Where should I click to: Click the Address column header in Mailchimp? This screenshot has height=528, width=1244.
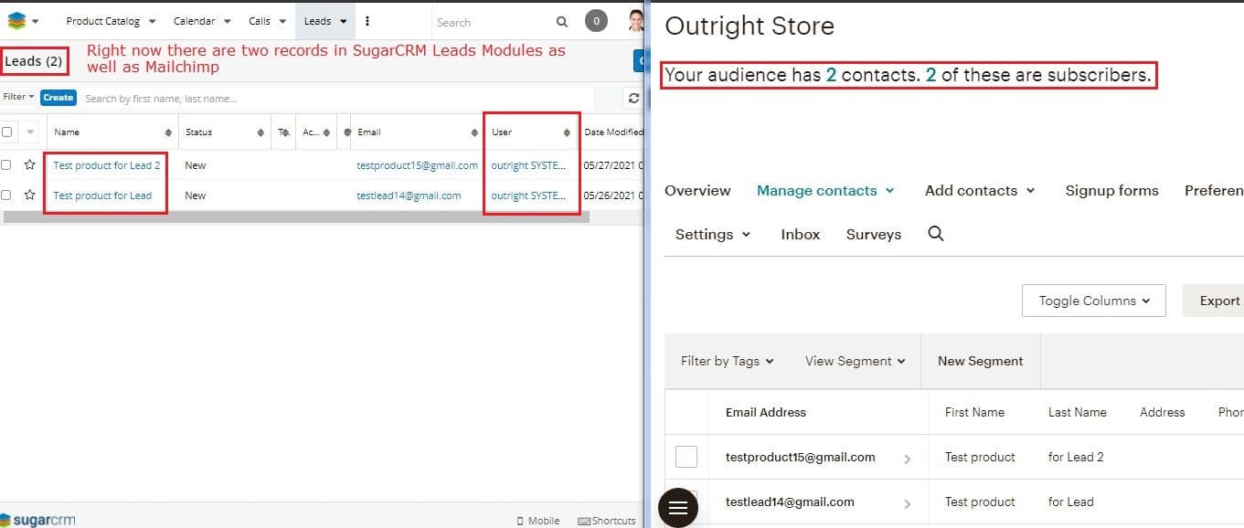tap(1162, 412)
